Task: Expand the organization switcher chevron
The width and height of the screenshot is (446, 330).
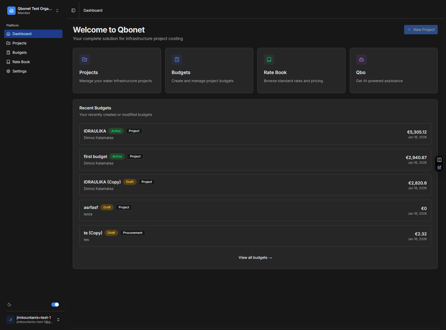Action: [57, 11]
